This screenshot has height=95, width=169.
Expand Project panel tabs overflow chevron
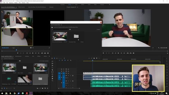[49, 56]
